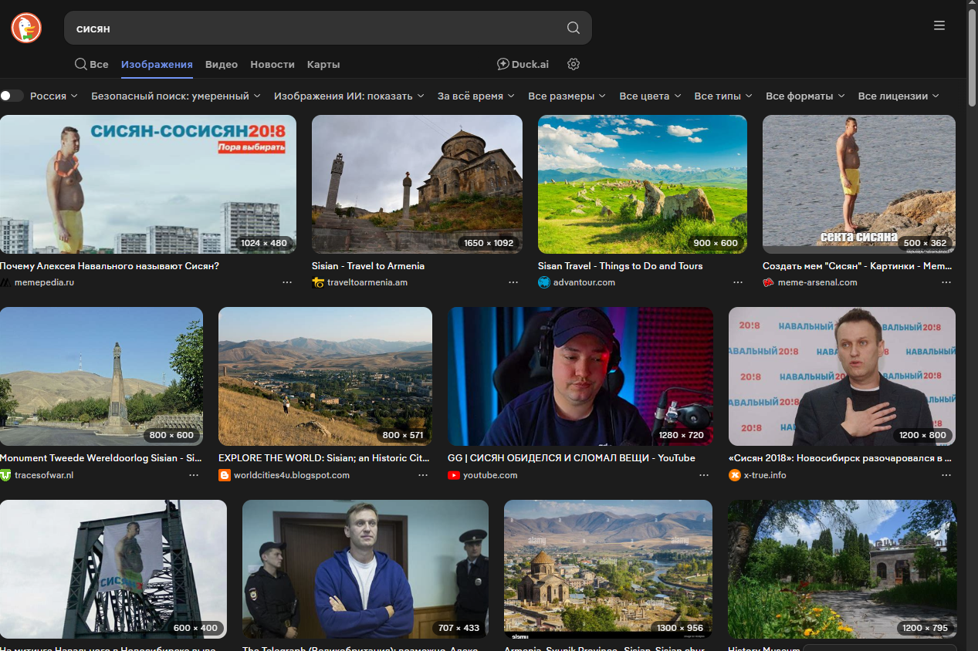The image size is (978, 651).
Task: Open more options for tracesofwar.nl result
Action: pos(194,475)
